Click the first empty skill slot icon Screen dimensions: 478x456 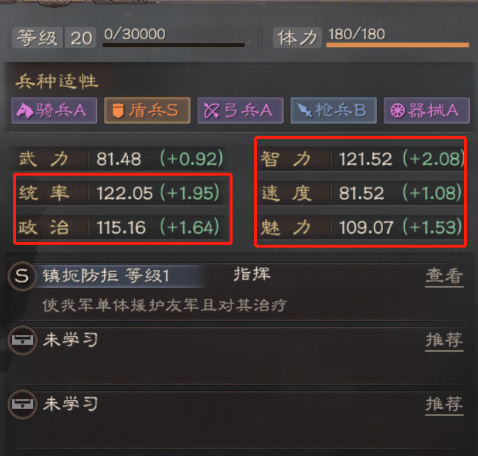(x=22, y=340)
